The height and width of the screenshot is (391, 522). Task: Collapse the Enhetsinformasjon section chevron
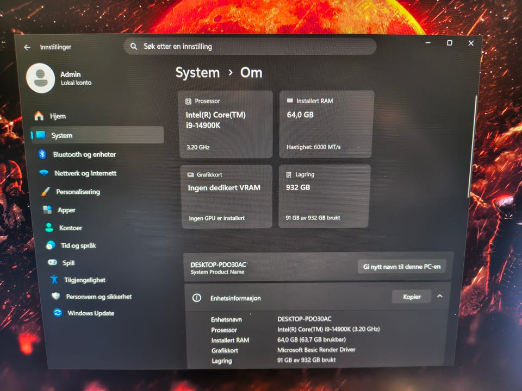tap(439, 296)
